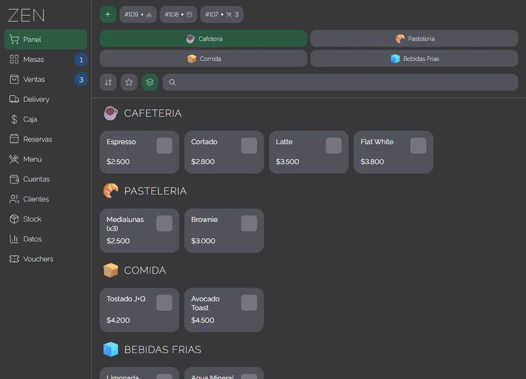
Task: Click the Caja dollar sign icon
Action: point(14,119)
